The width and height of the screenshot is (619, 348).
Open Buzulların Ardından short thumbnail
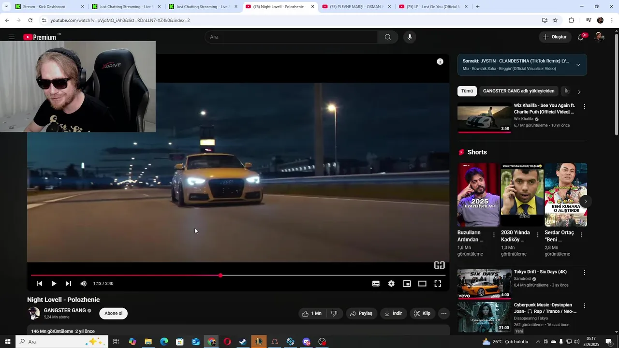coord(479,194)
